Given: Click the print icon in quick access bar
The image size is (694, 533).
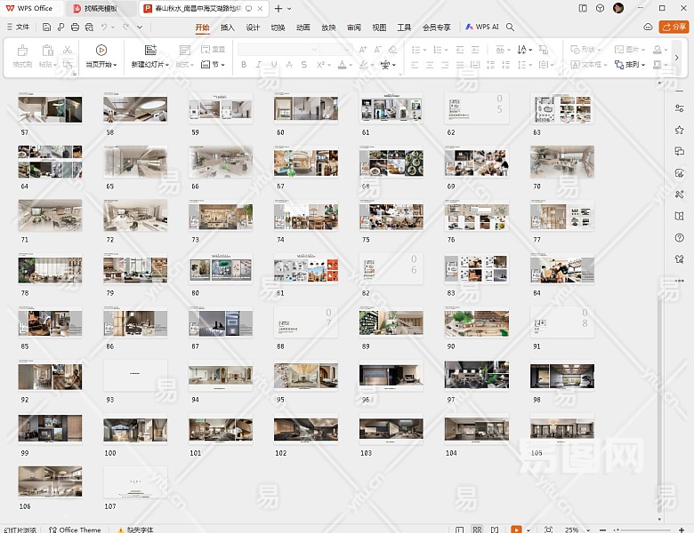Looking at the screenshot, I should 75,28.
